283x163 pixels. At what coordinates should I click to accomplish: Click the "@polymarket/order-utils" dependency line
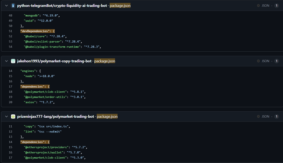click(55, 97)
